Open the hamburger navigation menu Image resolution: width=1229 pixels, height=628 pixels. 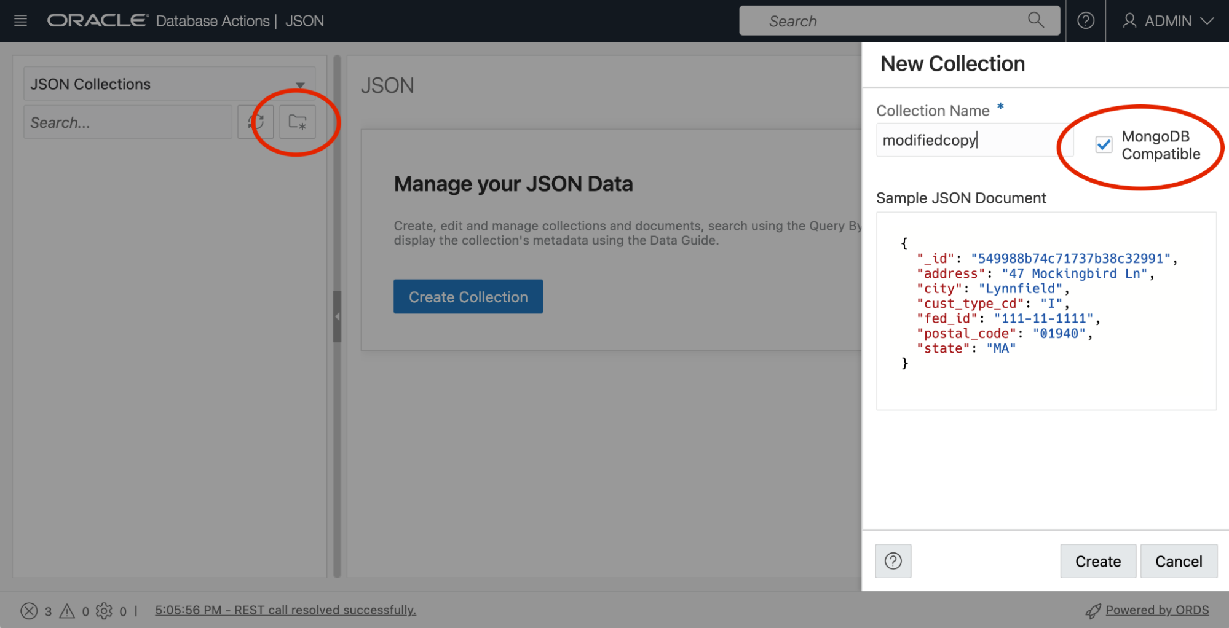click(x=20, y=20)
